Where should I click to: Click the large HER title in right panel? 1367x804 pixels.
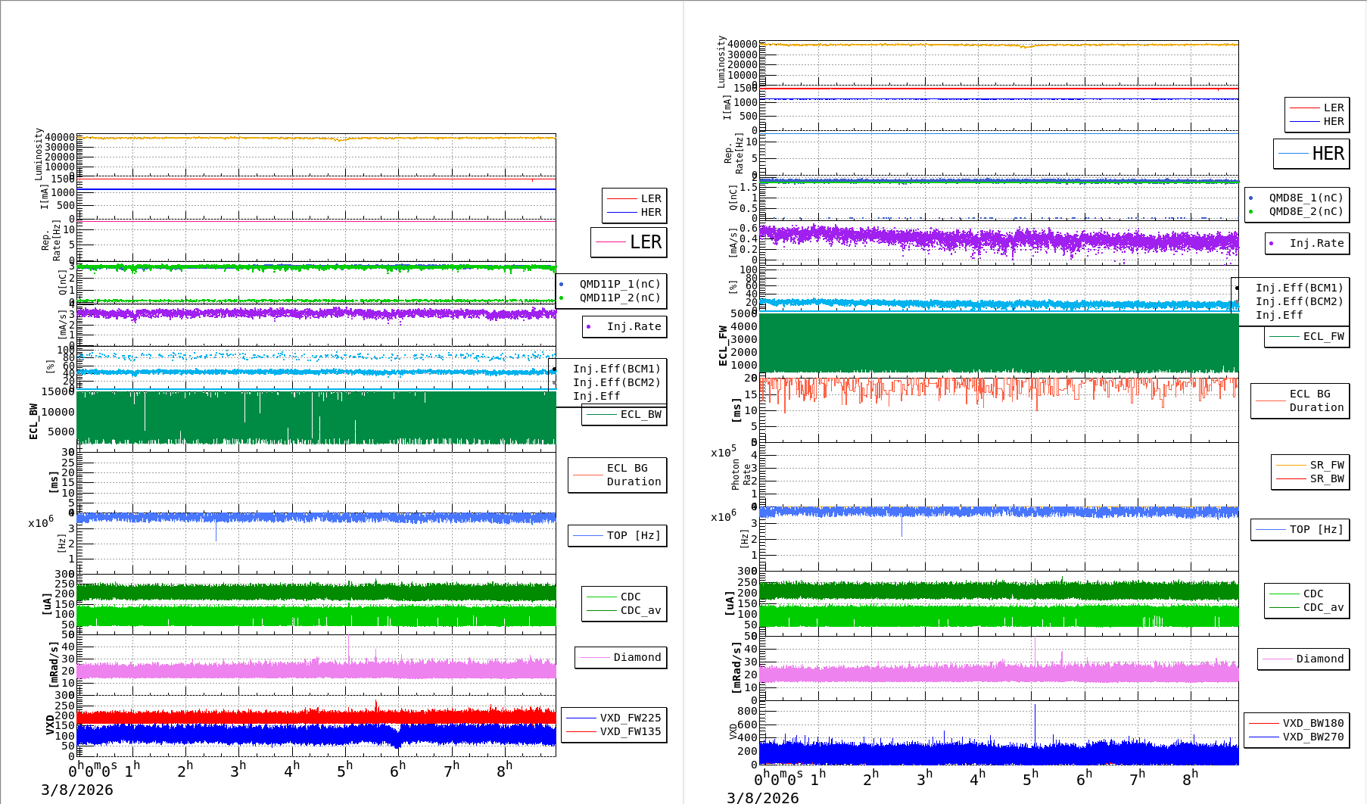pos(1328,154)
